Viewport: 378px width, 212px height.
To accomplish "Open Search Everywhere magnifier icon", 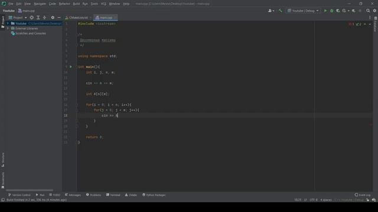I will pyautogui.click(x=368, y=11).
